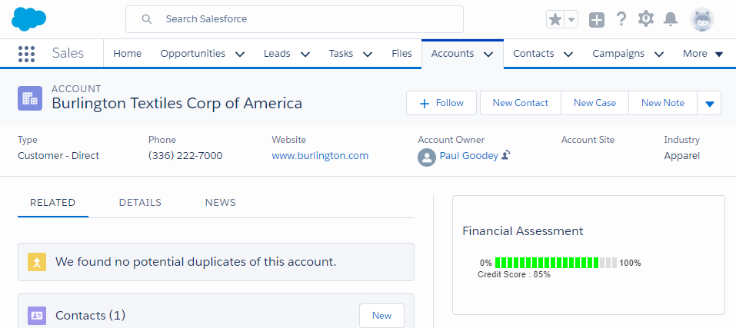Switch to the RELATED tab
Image resolution: width=736 pixels, height=328 pixels.
click(x=52, y=203)
